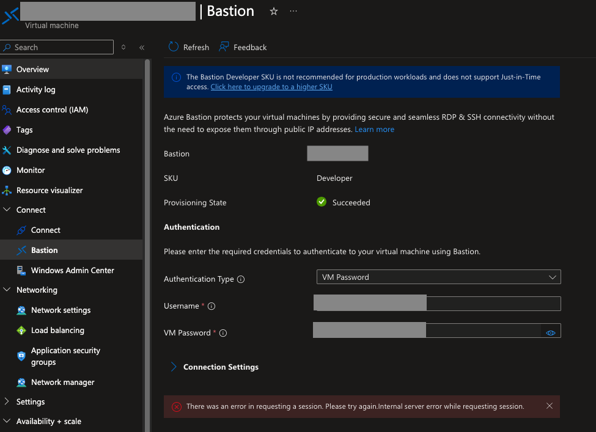Open the ellipsis more options menu
The height and width of the screenshot is (432, 596).
(x=293, y=11)
